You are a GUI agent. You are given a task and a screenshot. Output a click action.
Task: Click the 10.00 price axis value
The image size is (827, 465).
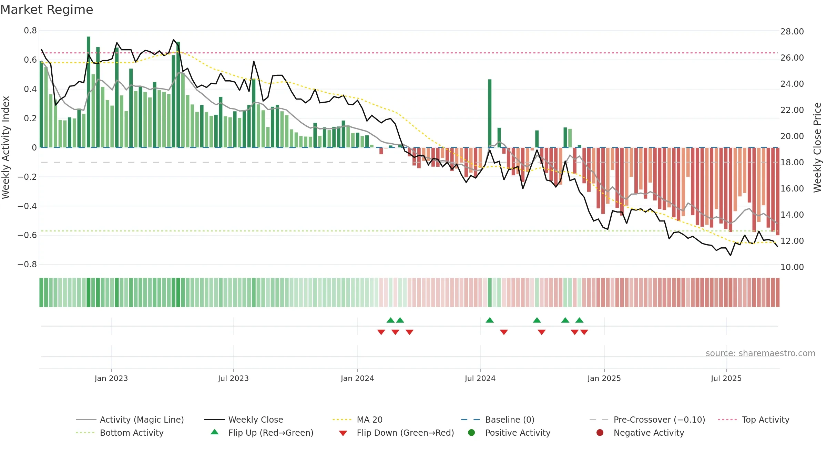(792, 267)
